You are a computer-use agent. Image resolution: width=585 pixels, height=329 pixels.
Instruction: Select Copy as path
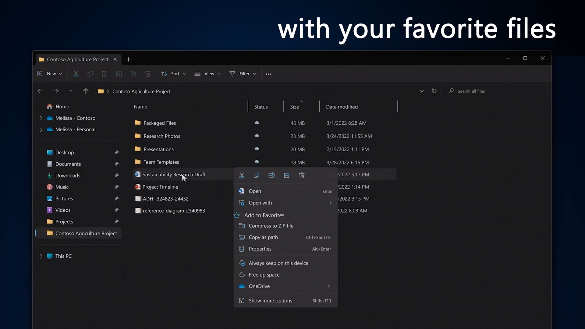pos(285,237)
